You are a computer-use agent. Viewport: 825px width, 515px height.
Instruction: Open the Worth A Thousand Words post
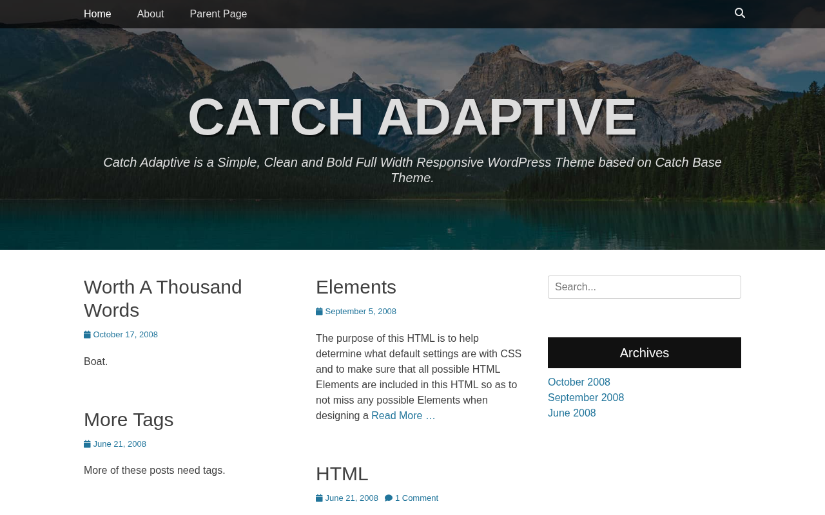(x=163, y=299)
